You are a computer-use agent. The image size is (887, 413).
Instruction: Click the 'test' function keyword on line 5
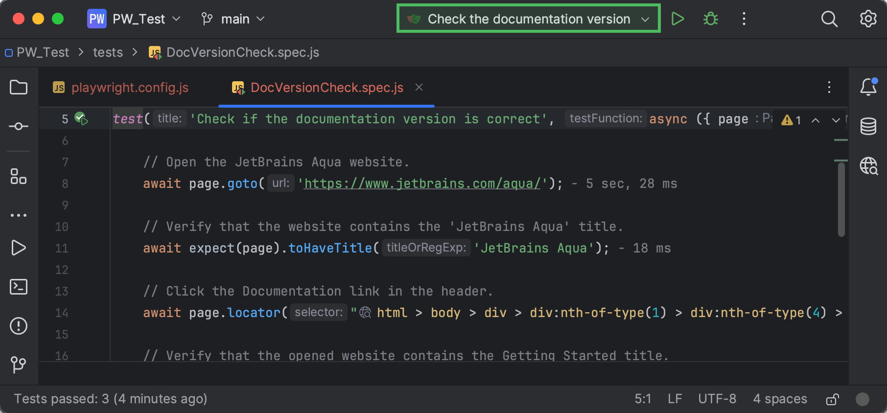click(128, 119)
